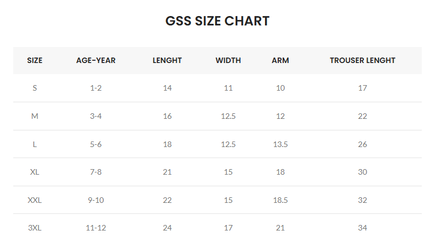
Task: Click the WIDTH column header
Action: pyautogui.click(x=228, y=61)
